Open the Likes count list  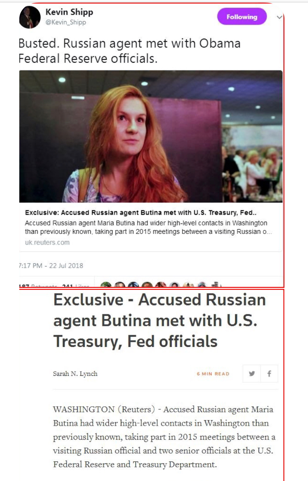[76, 286]
